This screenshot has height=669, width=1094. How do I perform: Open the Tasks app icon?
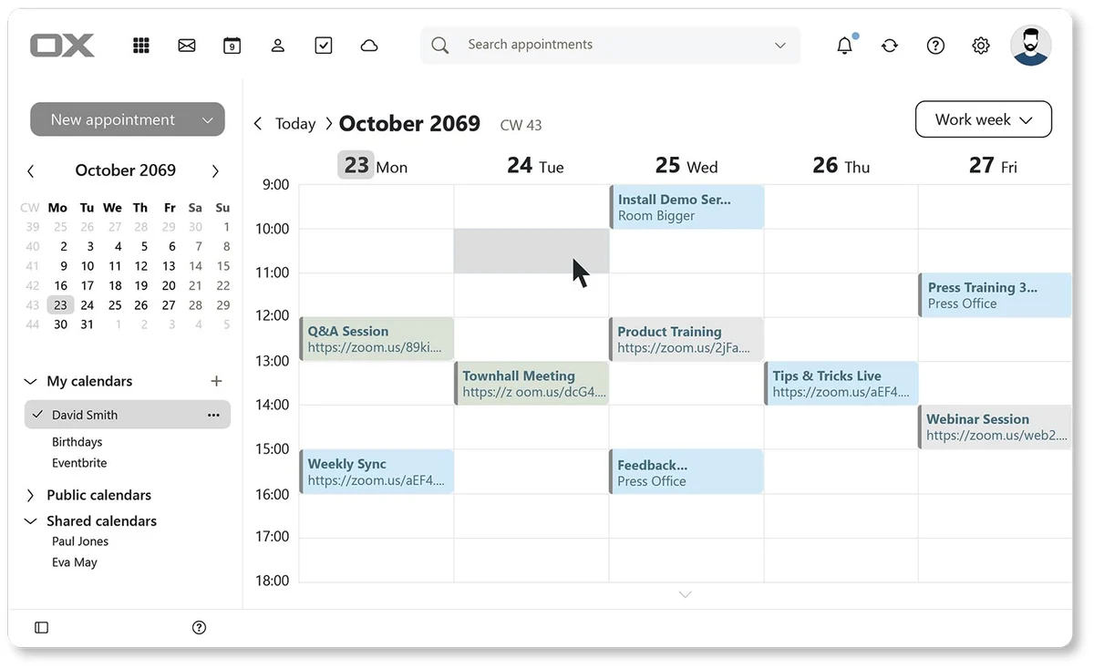[324, 44]
